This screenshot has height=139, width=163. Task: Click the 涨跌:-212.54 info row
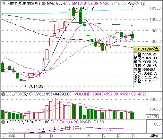[x=145, y=77]
